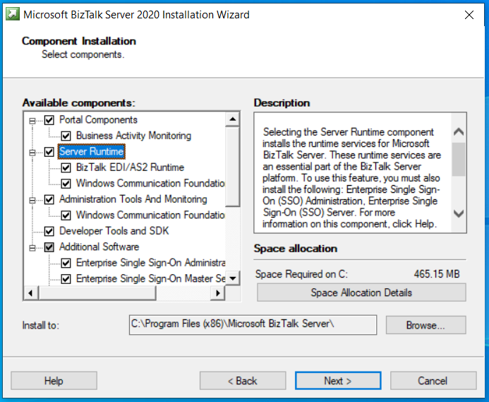The height and width of the screenshot is (402, 489).
Task: Go back with the < Back button
Action: click(243, 381)
